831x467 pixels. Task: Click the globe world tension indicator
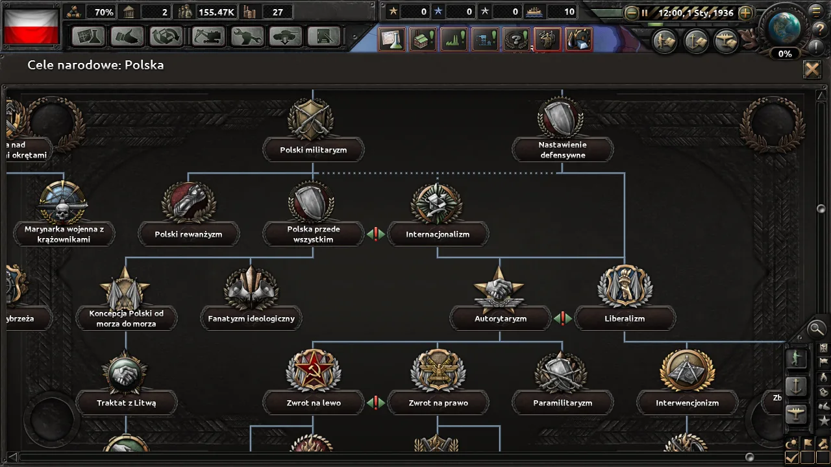click(784, 28)
